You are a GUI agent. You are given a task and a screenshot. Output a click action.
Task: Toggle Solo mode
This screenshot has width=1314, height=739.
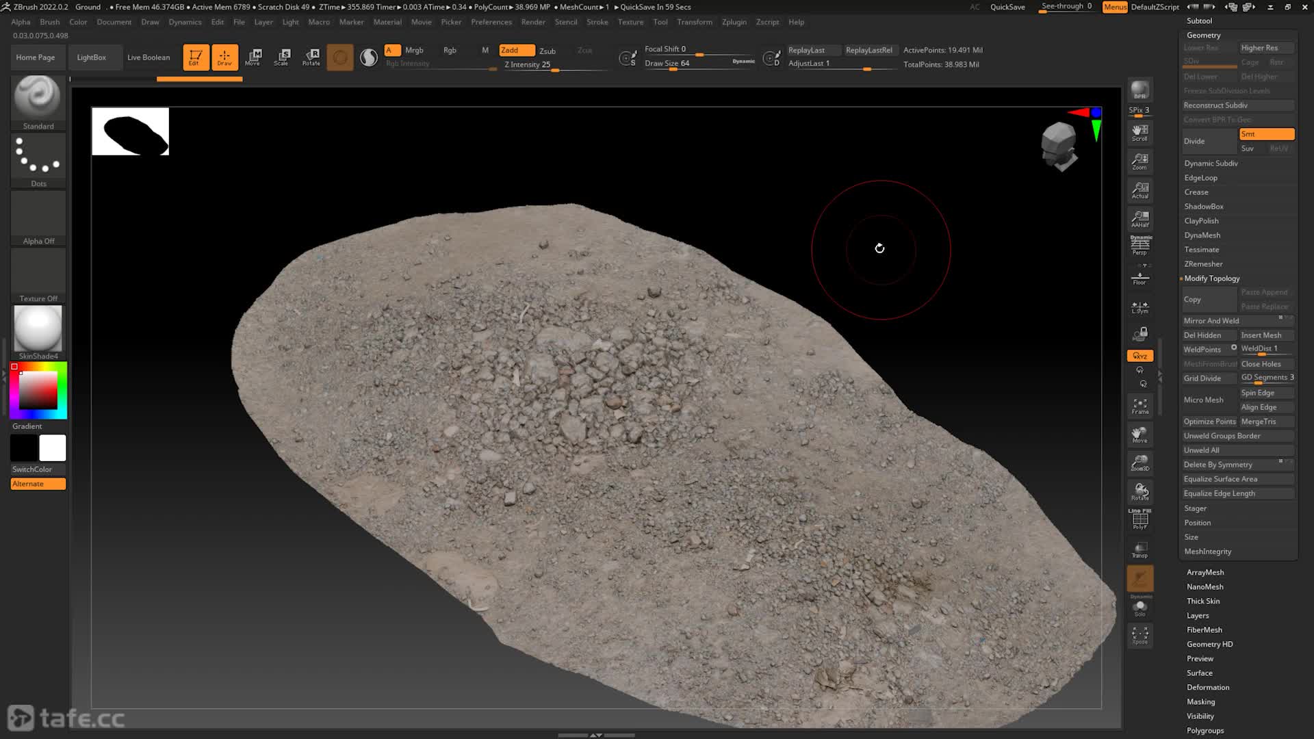[1139, 607]
